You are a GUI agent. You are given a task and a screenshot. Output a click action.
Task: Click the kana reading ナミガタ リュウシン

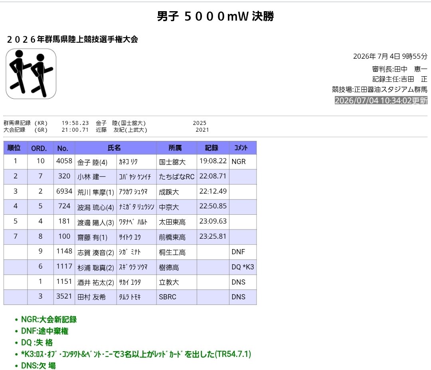tap(136, 207)
